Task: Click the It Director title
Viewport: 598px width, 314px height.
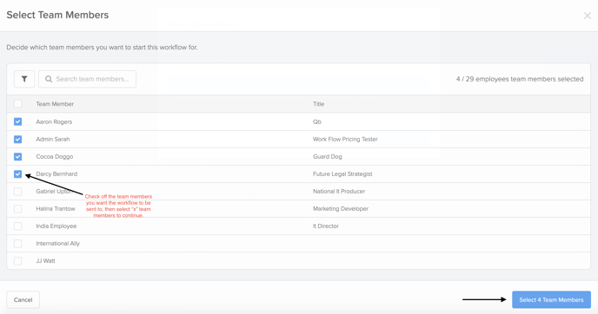Action: (326, 226)
